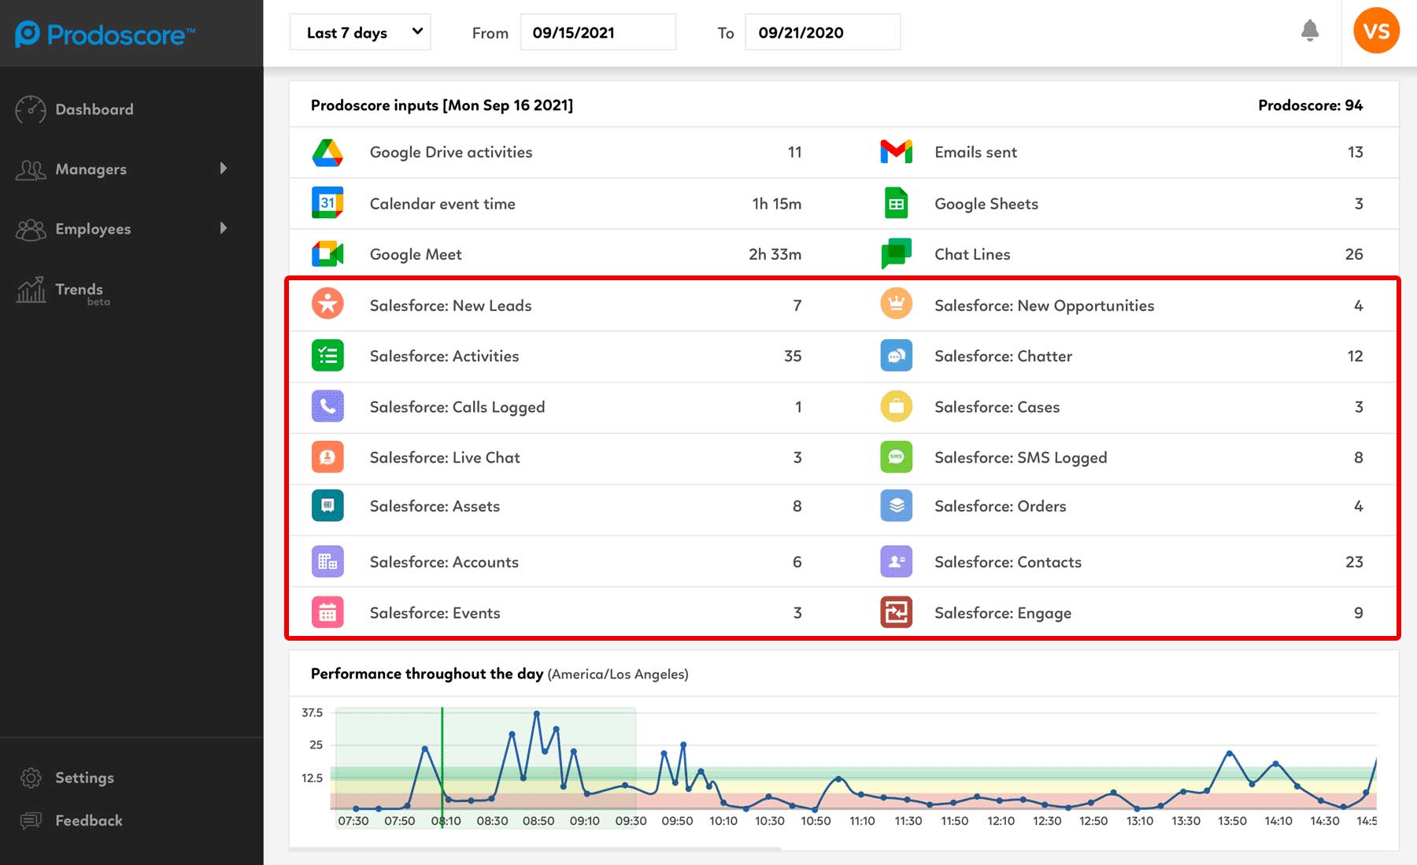Click the Google Drive activities label
The height and width of the screenshot is (865, 1417).
coord(451,152)
